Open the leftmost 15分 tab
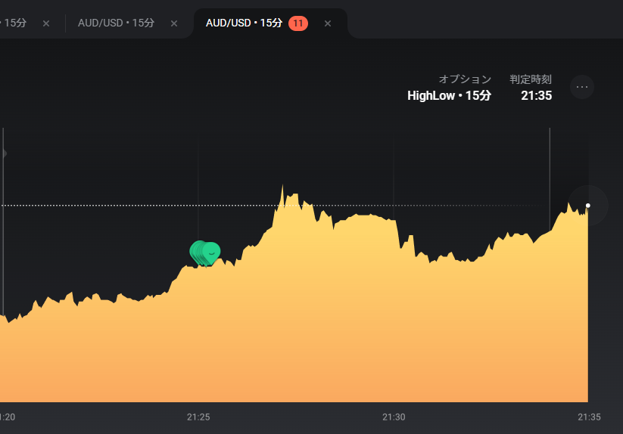The height and width of the screenshot is (434, 623). [x=14, y=23]
